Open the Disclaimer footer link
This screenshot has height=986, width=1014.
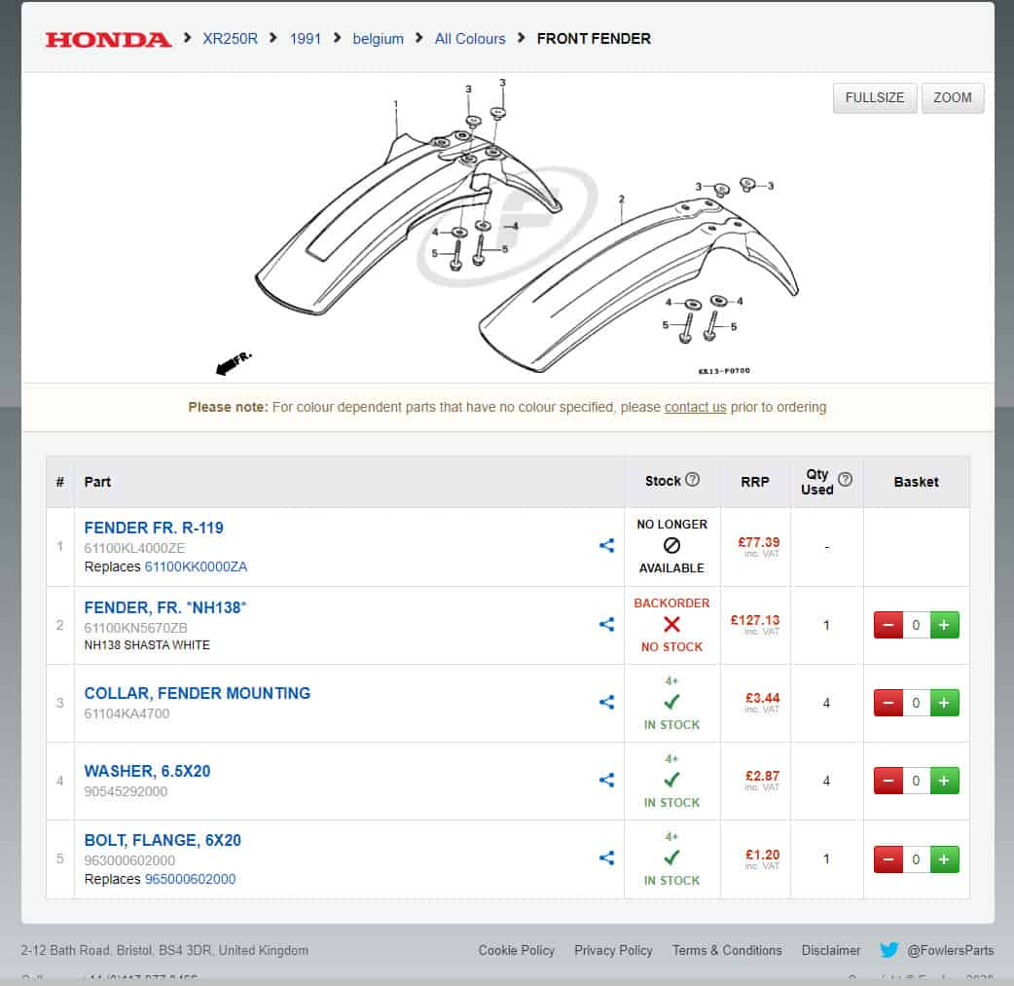tap(831, 950)
